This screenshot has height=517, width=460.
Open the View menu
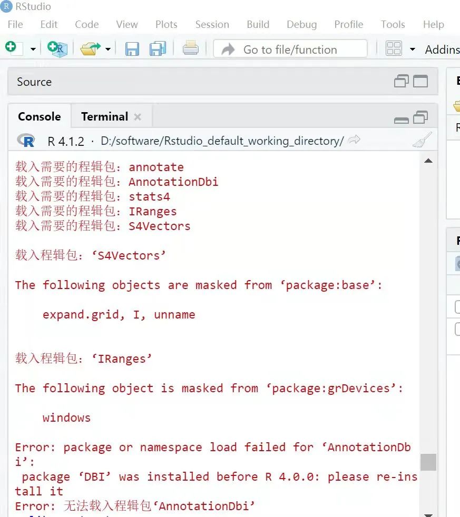[127, 24]
